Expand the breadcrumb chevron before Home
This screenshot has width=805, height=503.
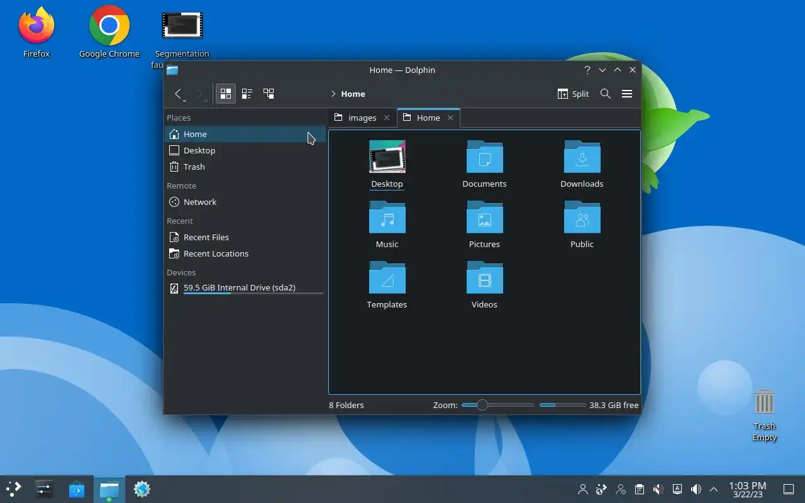[333, 94]
